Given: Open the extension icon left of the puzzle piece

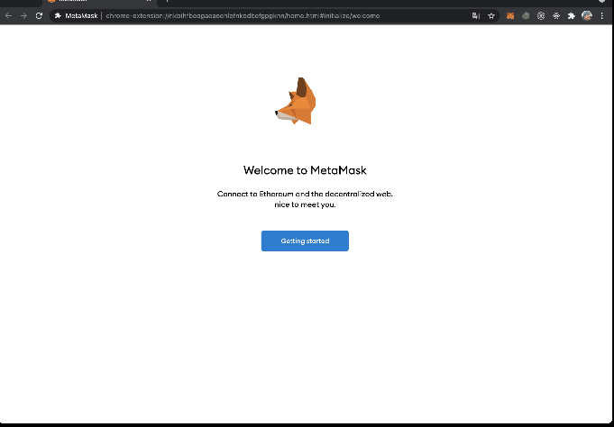Looking at the screenshot, I should pos(556,15).
